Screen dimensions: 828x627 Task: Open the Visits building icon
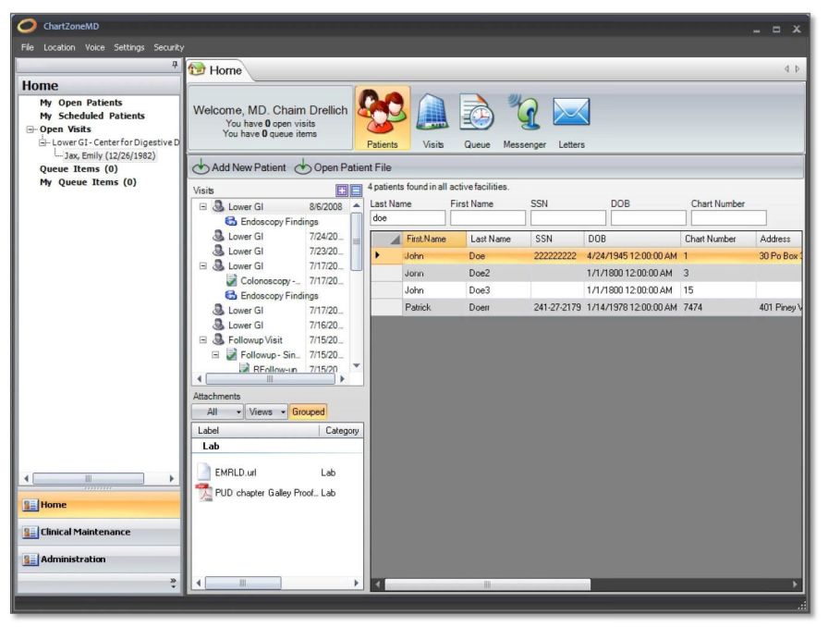432,119
